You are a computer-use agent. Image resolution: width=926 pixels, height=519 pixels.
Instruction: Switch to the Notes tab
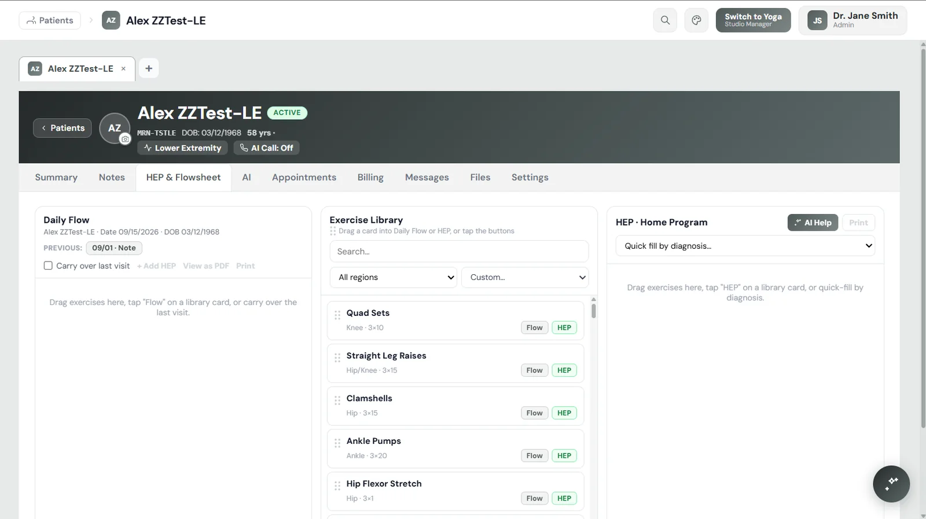pyautogui.click(x=112, y=178)
